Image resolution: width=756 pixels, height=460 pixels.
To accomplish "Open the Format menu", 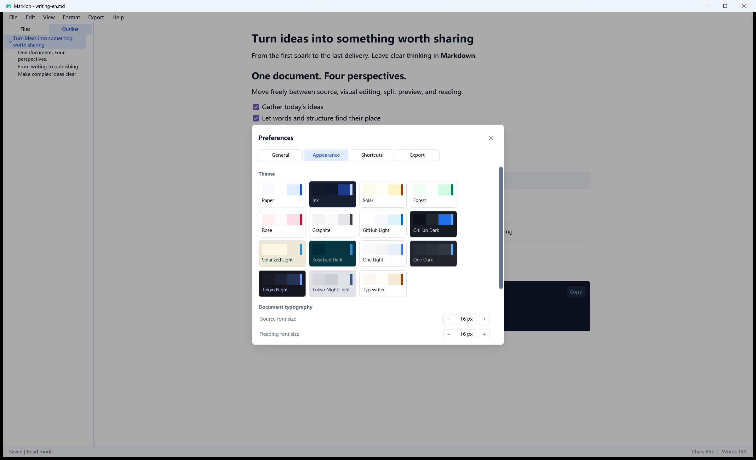I will 71,17.
